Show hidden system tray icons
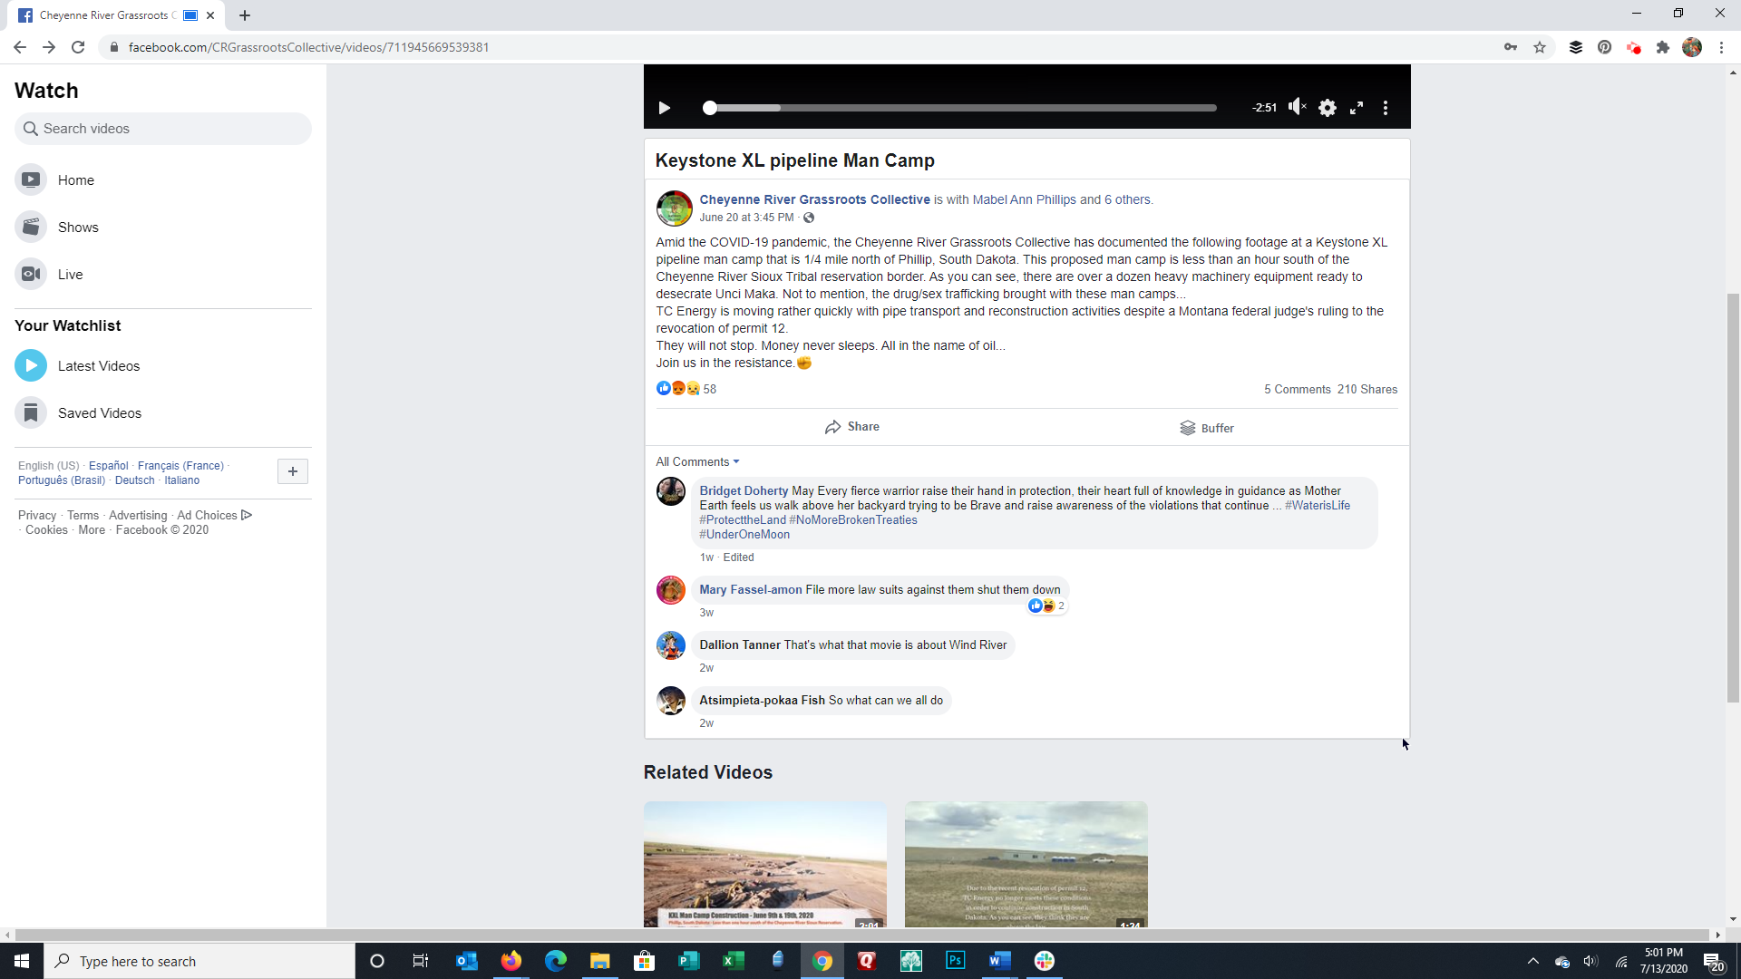The image size is (1741, 979). pyautogui.click(x=1532, y=961)
